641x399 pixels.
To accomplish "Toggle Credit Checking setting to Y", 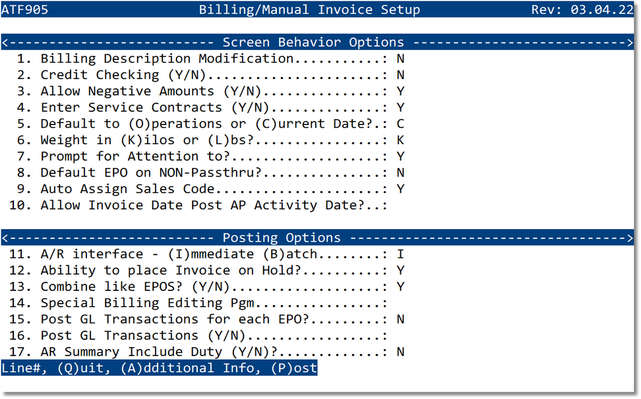I will point(400,74).
